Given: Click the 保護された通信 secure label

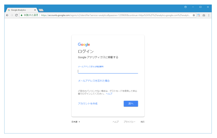Looking at the screenshot, I should 31,15.
